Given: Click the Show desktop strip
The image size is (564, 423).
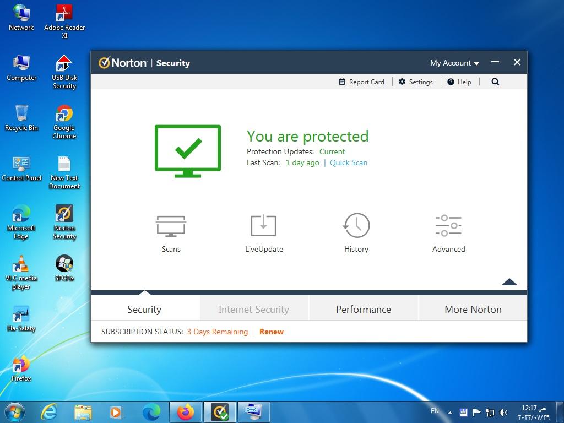Looking at the screenshot, I should coord(560,412).
